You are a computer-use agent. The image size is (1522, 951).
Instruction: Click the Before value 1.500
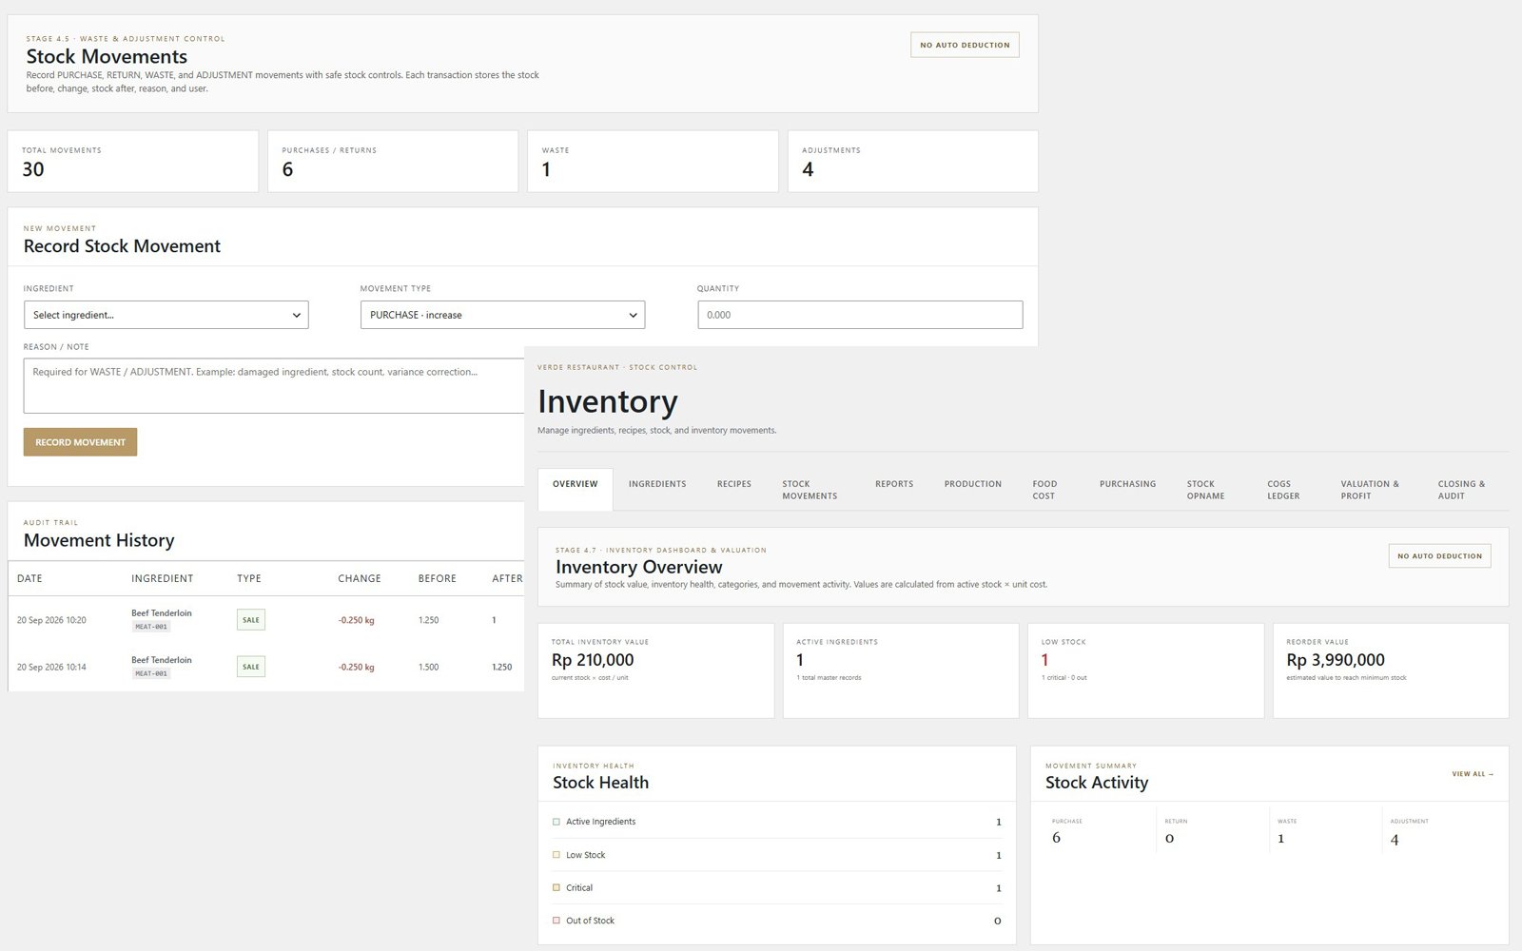coord(429,667)
